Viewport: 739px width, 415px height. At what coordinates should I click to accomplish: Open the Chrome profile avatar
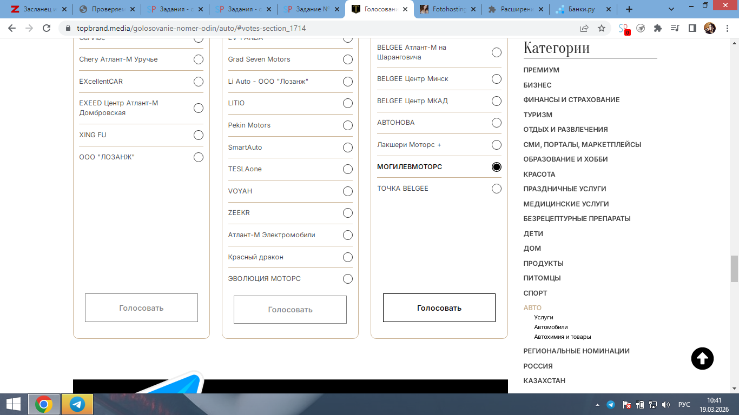click(x=710, y=28)
